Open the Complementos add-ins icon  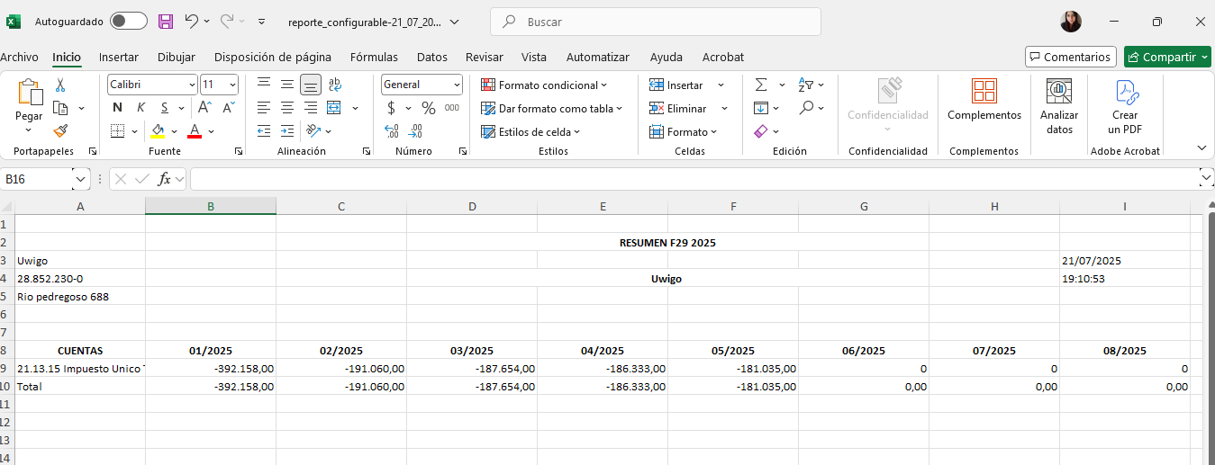[x=984, y=91]
